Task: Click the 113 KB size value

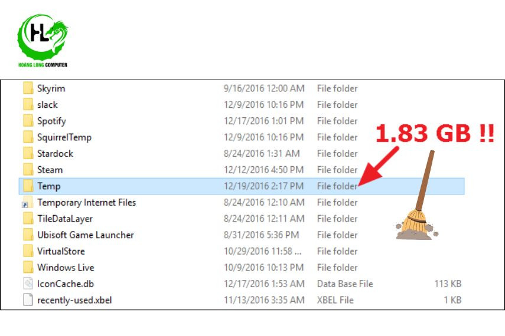Action: pos(448,284)
